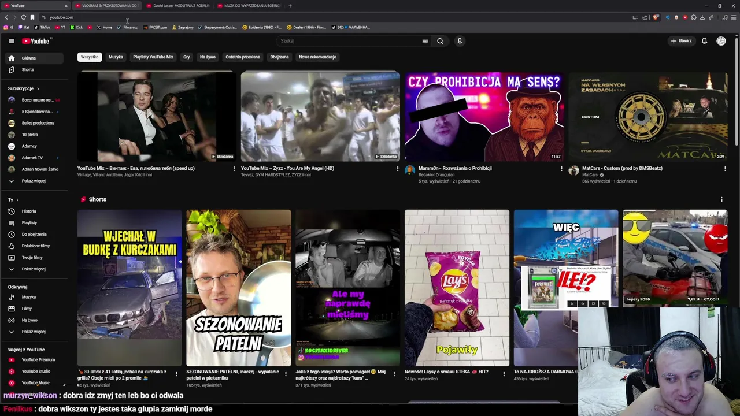
Task: Select the Obejrzane filter chip
Action: [279, 57]
